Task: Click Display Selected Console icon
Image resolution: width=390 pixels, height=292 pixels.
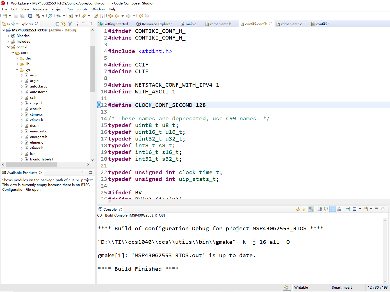Action: click(354, 209)
